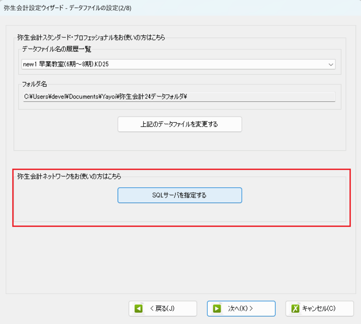The image size is (361, 324).
Task: Click the フォルダ名 label
Action: point(35,84)
